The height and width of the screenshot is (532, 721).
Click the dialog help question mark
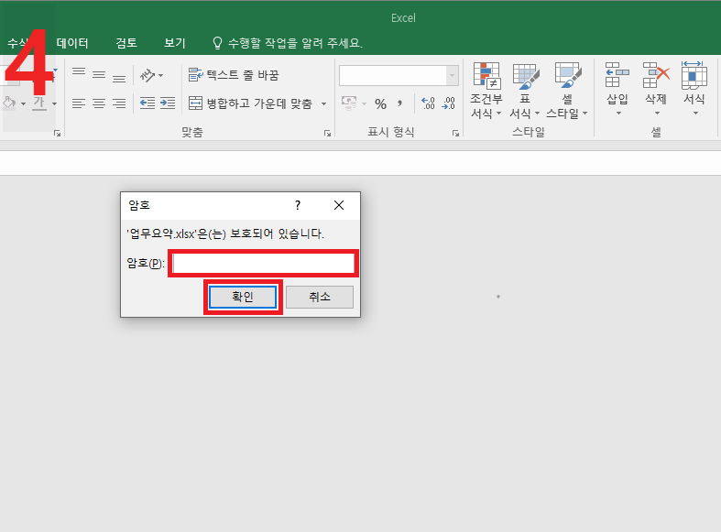point(298,205)
